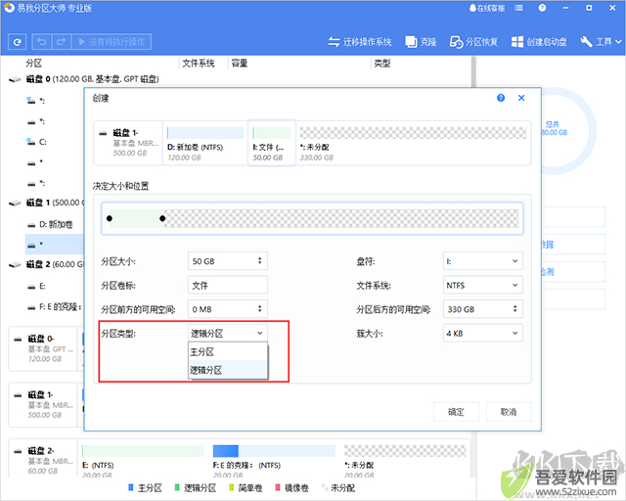Select the 磁盘 2 MBR 60.00 GB disk card

[43, 460]
